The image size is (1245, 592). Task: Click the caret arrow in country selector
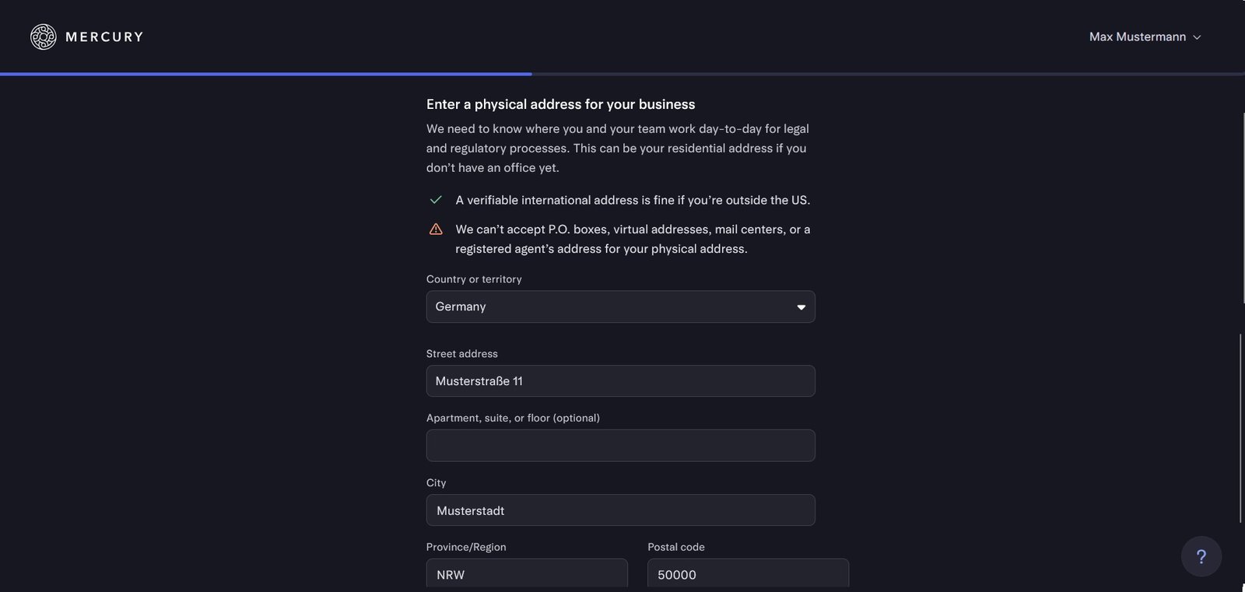tap(801, 307)
